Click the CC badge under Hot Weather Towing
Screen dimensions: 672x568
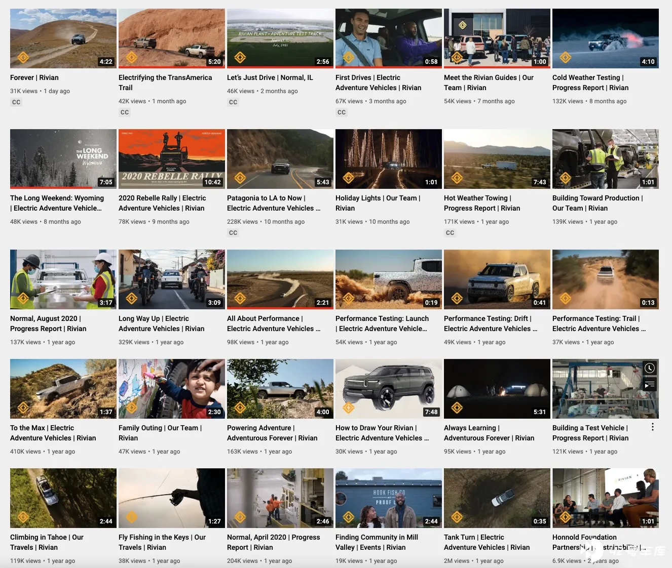coord(450,233)
